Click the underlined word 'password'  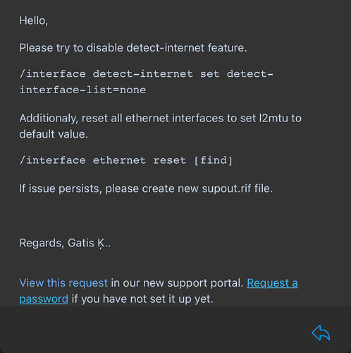[44, 299]
